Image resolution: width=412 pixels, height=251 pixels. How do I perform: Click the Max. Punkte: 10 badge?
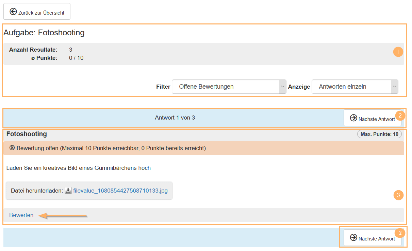point(379,134)
